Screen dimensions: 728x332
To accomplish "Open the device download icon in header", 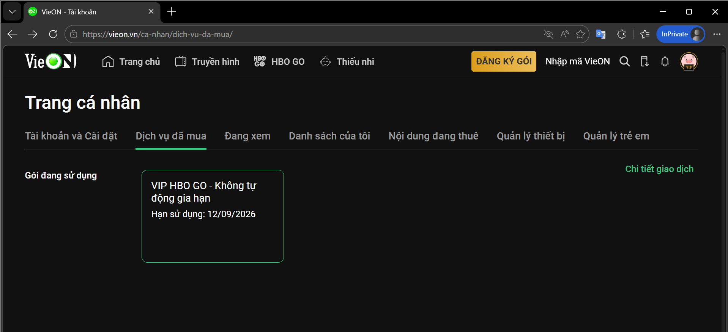I will tap(644, 61).
